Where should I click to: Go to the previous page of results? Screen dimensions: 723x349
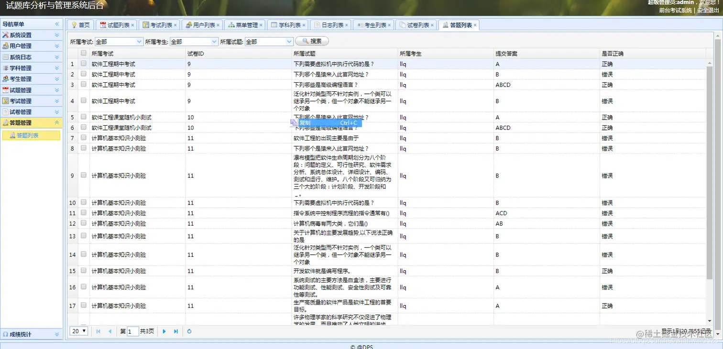pyautogui.click(x=110, y=331)
